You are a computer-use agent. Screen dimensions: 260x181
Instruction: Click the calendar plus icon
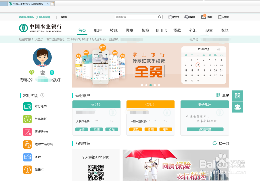[219, 50]
